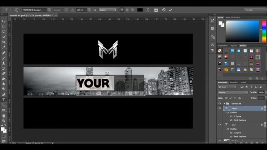Toggle İç Işıma effect on name layer
The image size is (267, 150).
(231, 116)
